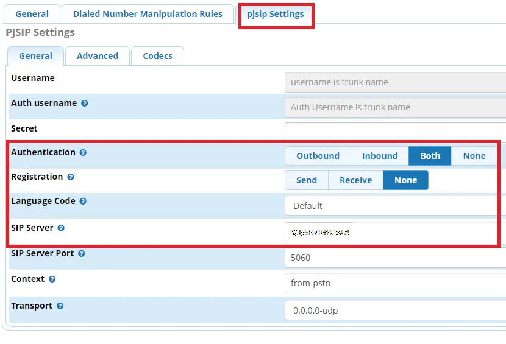Open the General sub-tab under PJSIP Settings
Screen dimensions: 506x344
tap(35, 56)
